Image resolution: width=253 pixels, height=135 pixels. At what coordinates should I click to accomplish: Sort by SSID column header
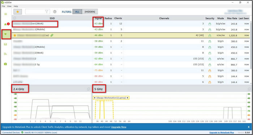(x=52, y=18)
